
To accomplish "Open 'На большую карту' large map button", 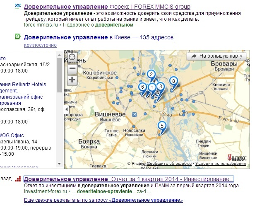I will tap(217, 56).
